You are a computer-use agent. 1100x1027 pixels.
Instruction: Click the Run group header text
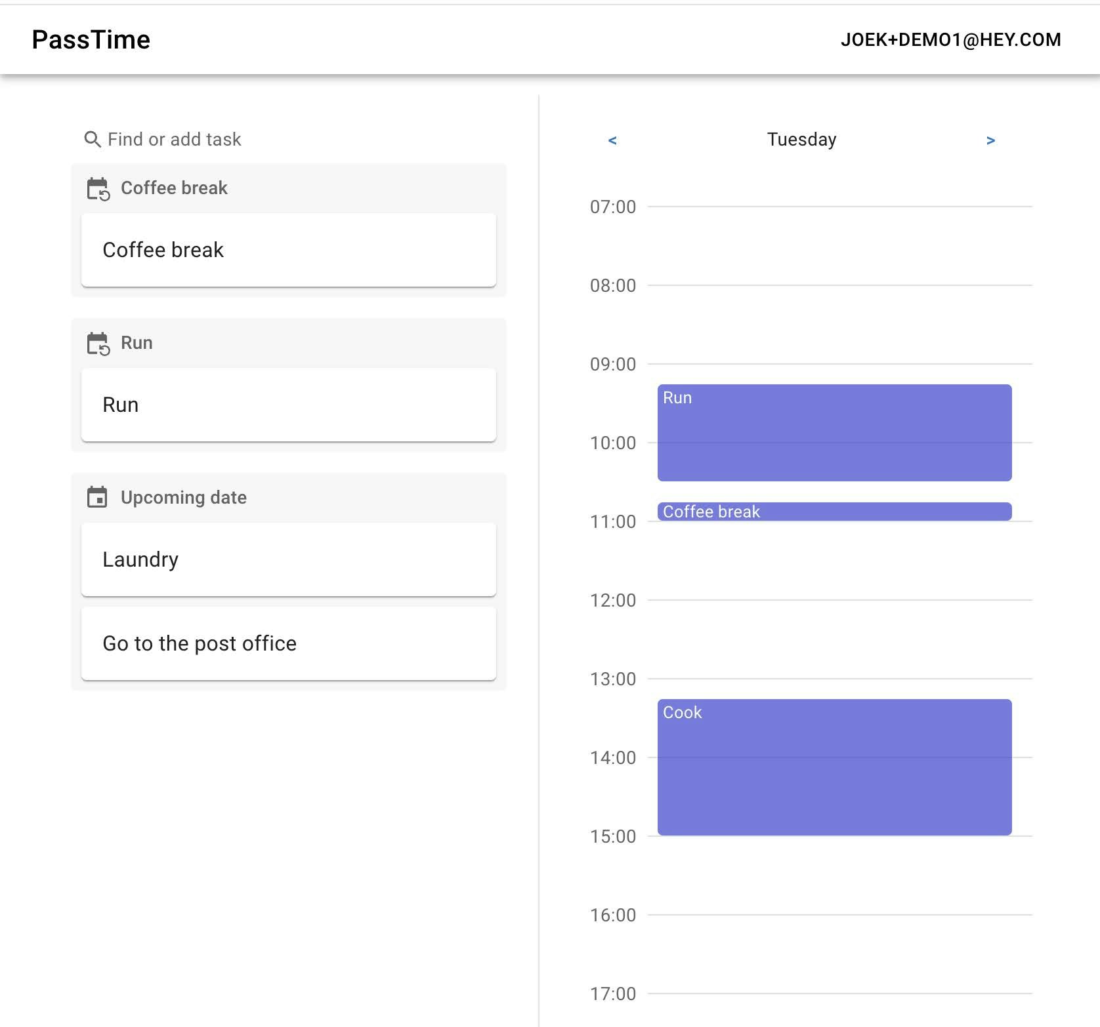(137, 343)
